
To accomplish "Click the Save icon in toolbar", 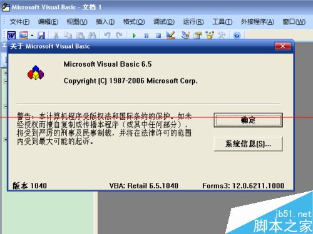I will click(41, 36).
